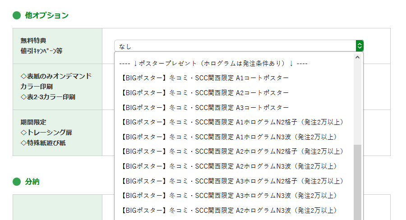Open the なし dropdown for 無料特典
This screenshot has height=220, width=406.
[239, 46]
